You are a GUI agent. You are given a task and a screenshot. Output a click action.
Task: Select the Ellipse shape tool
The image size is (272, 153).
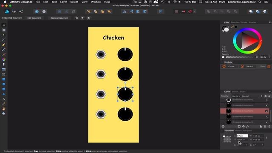click(4, 84)
